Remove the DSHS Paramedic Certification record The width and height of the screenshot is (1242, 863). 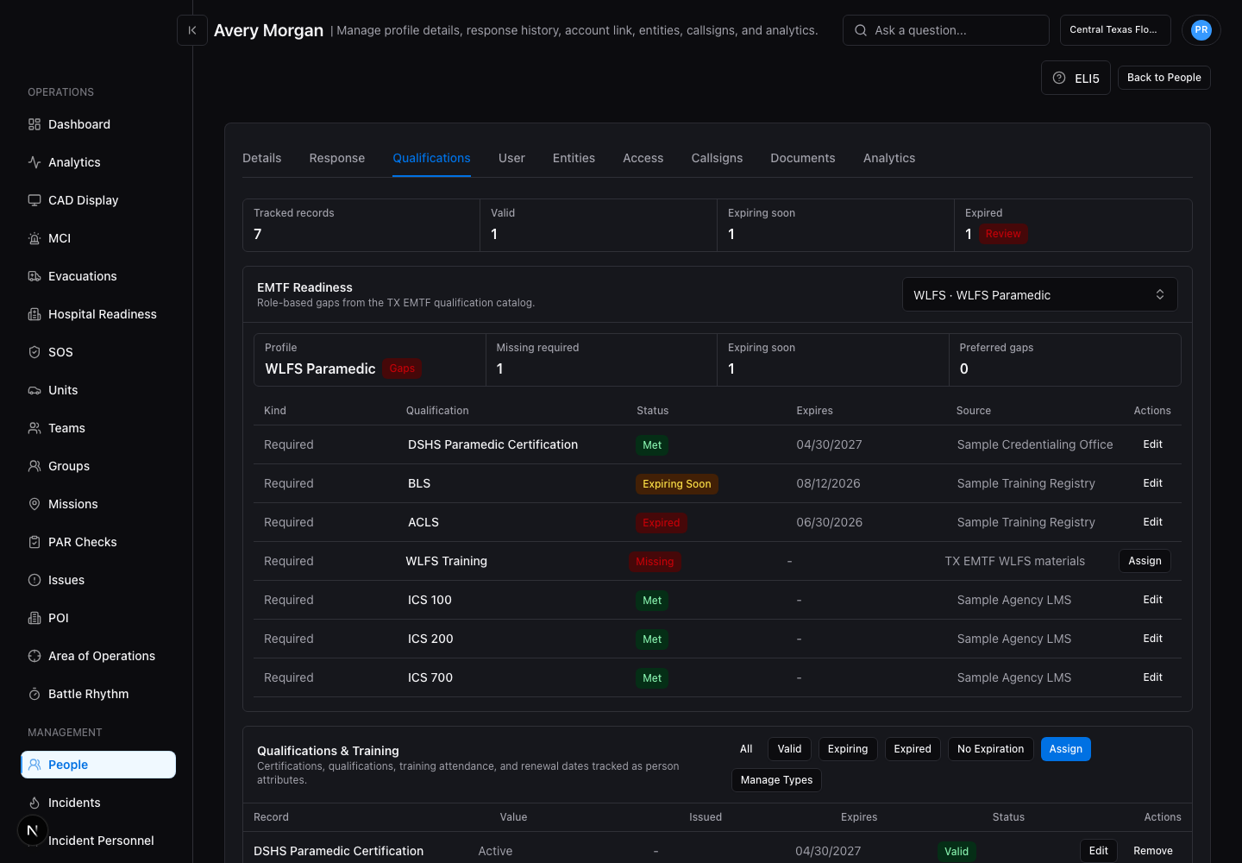[x=1152, y=851]
